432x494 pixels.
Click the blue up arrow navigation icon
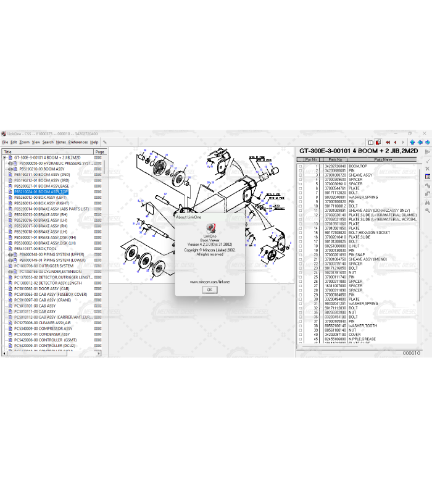pos(412,142)
